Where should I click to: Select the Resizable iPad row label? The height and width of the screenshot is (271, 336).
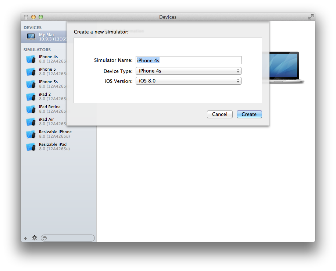tap(53, 144)
